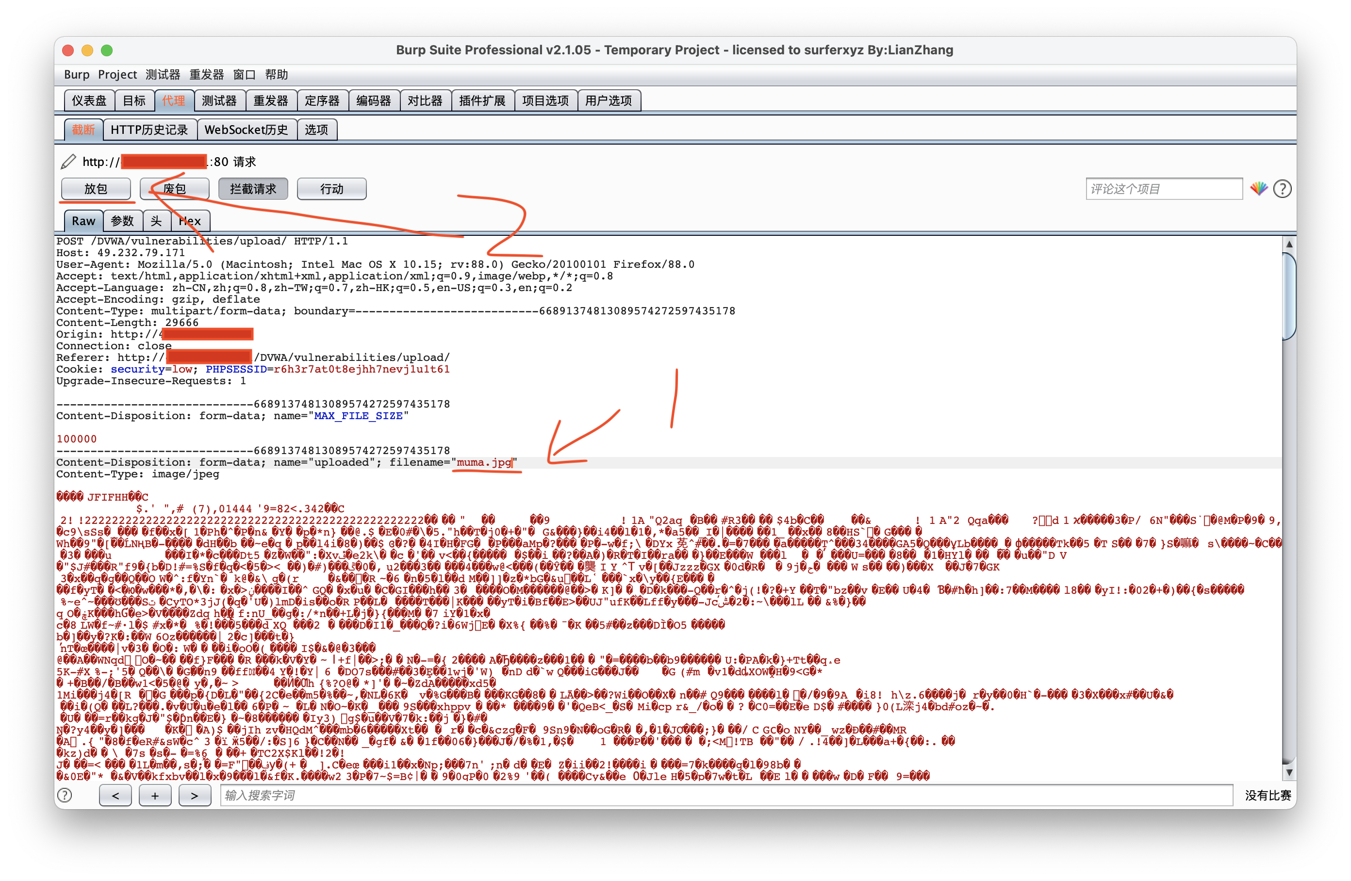Select the Raw view tab
This screenshot has width=1351, height=881.
84,221
